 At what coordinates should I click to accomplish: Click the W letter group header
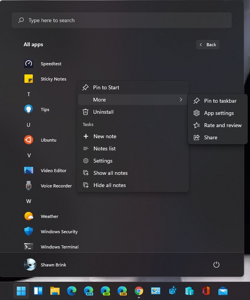pyautogui.click(x=29, y=201)
